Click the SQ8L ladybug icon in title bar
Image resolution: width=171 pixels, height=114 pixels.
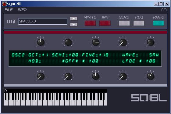coord(4,4)
